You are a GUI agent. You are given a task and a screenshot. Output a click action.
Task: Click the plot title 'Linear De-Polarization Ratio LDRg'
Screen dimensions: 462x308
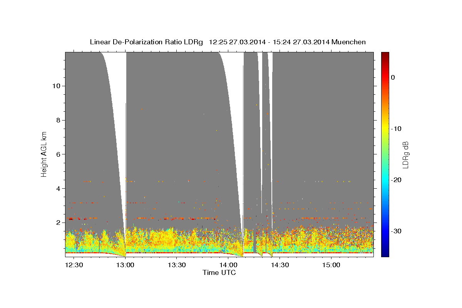click(x=146, y=42)
